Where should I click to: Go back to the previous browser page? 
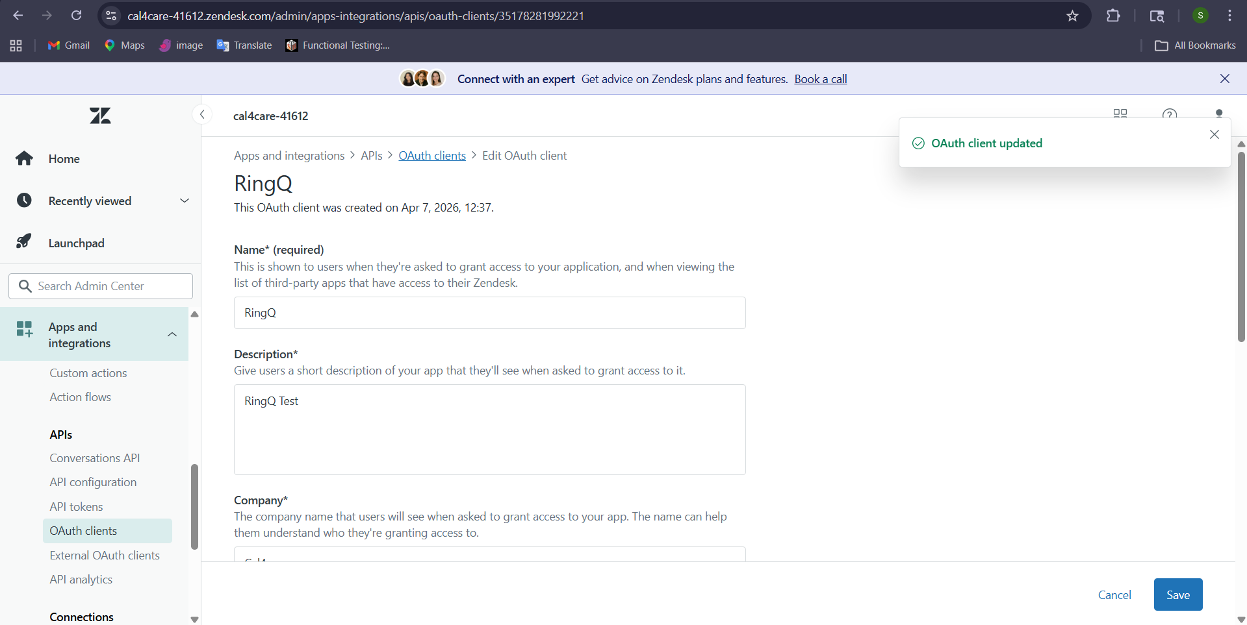(18, 16)
